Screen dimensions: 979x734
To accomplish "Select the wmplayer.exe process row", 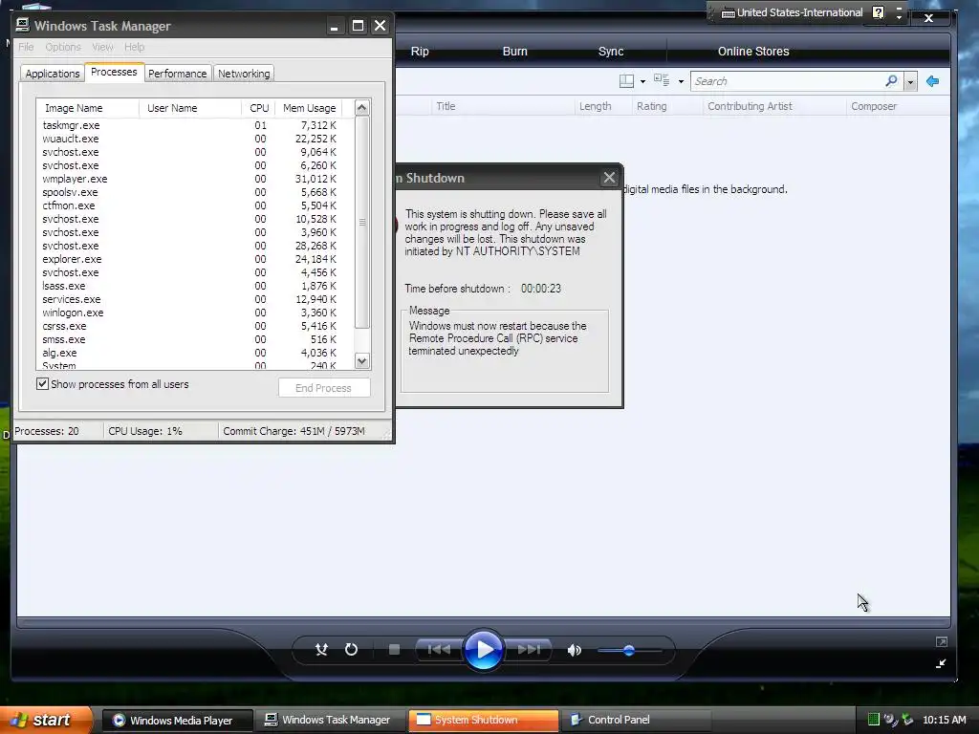I will pyautogui.click(x=195, y=179).
